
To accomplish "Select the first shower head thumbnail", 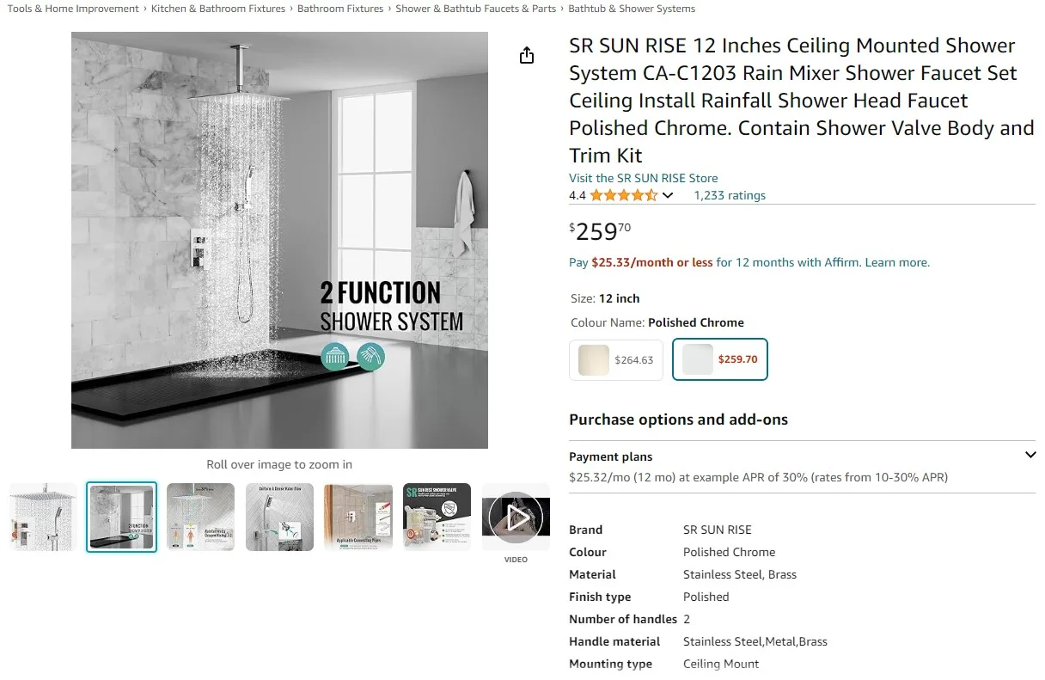I will (x=42, y=517).
